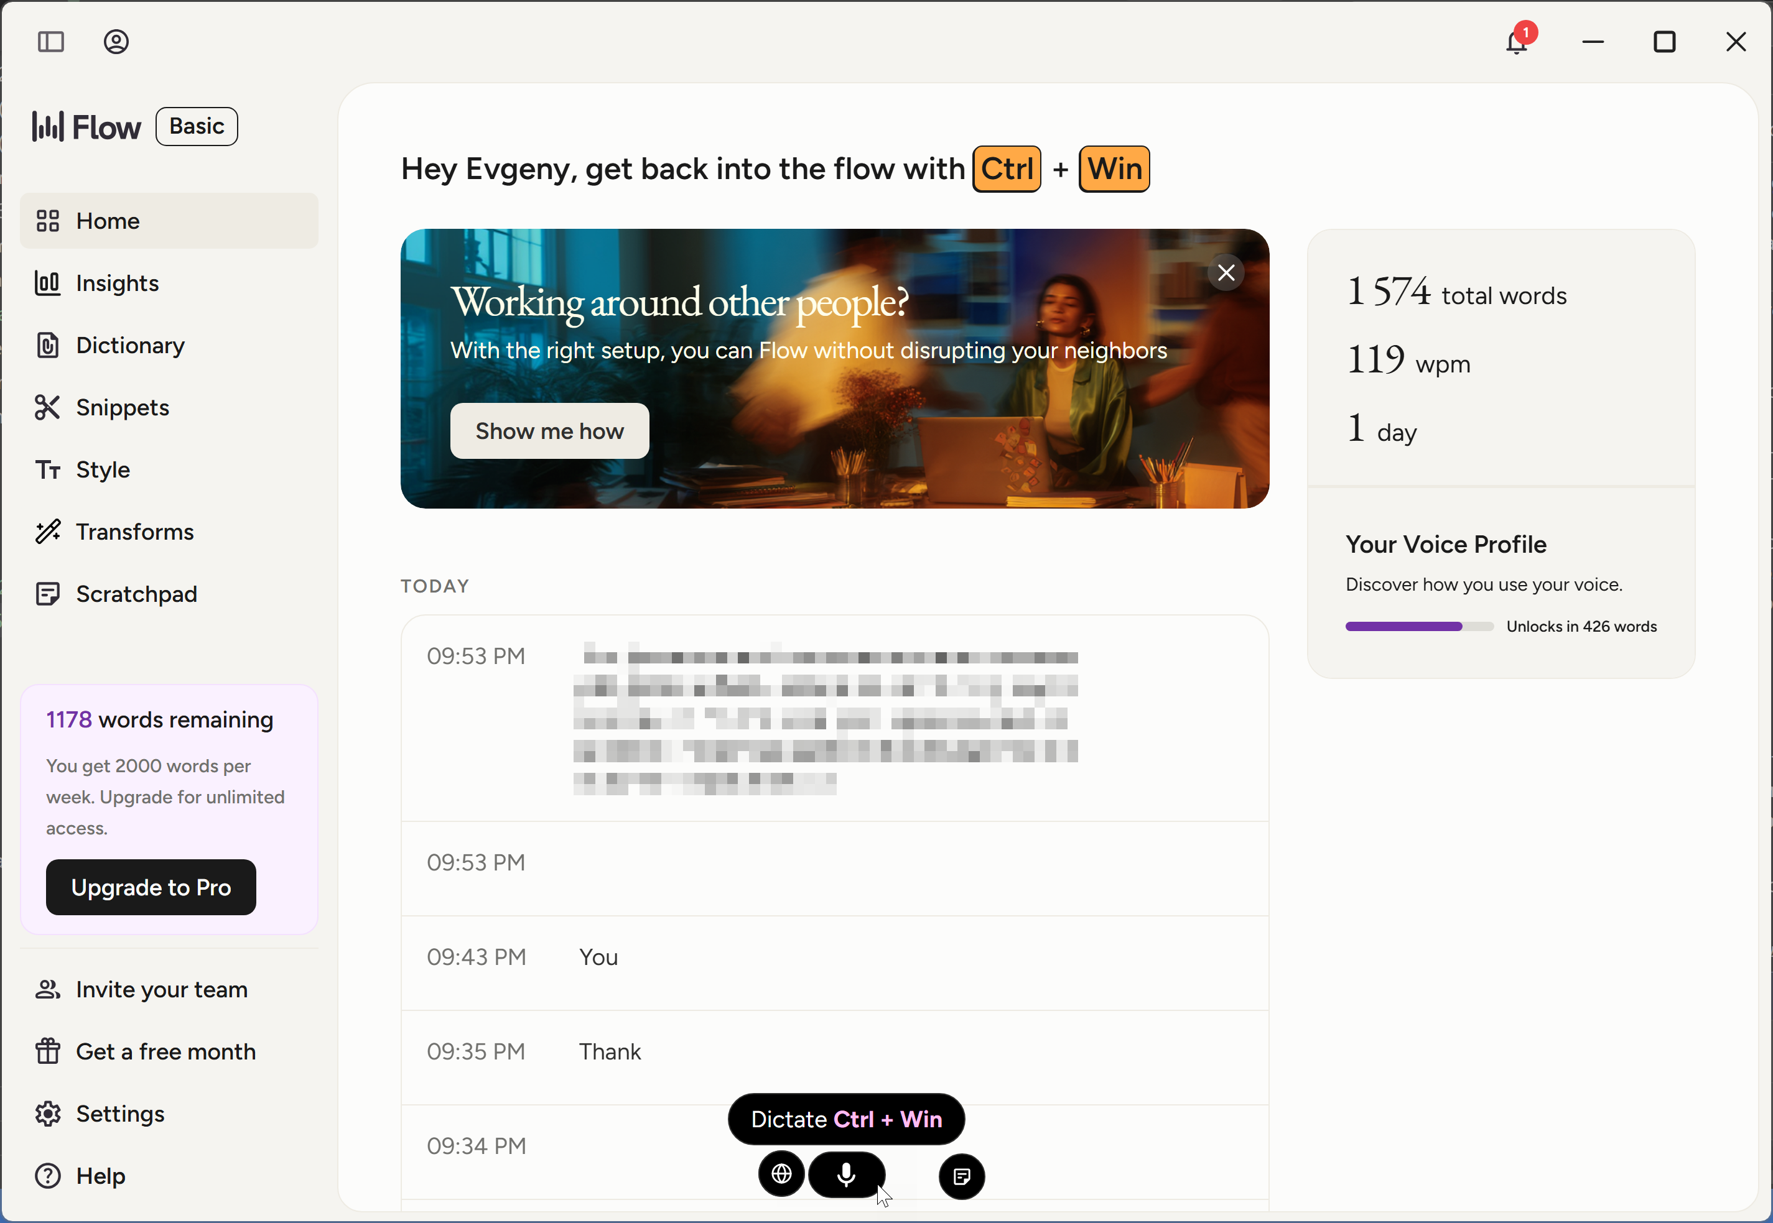Click the Transforms magic wand icon

coord(47,531)
